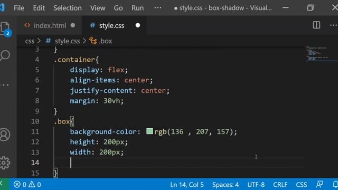Minimize the VS Code window
Screen dimensions: 338x190
(285, 8)
